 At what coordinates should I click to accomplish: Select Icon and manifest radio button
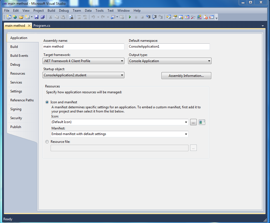coord(47,102)
